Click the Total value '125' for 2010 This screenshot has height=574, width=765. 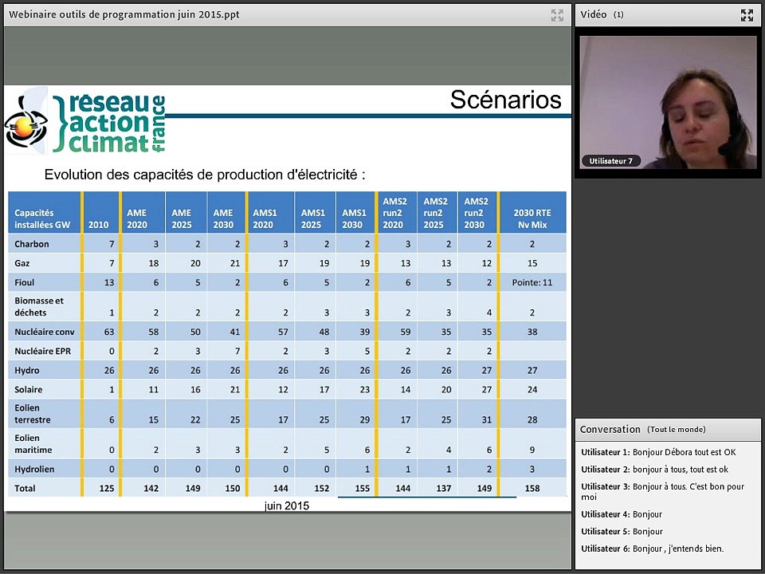[106, 488]
